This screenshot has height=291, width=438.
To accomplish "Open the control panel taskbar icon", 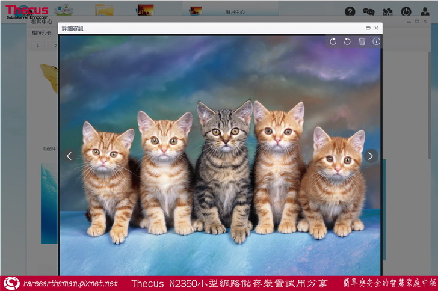I will click(x=63, y=10).
